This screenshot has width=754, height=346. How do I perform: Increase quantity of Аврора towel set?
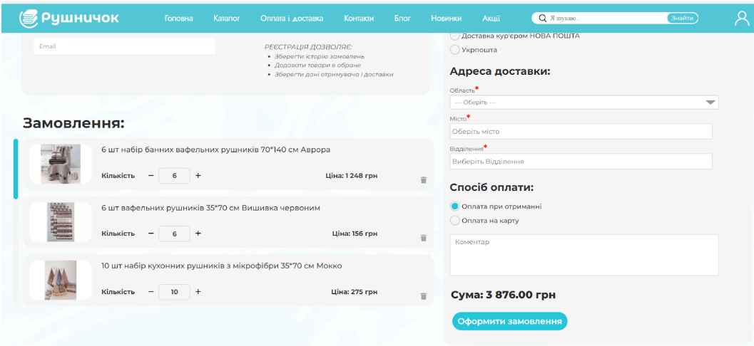[198, 175]
